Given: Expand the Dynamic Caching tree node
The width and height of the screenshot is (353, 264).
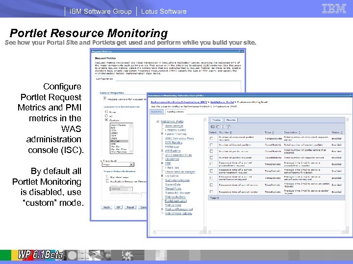Looking at the screenshot, I should (162, 134).
